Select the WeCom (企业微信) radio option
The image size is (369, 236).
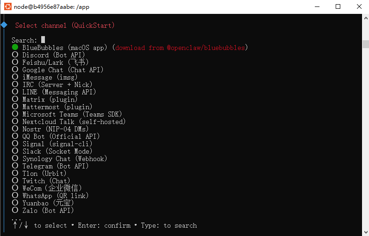pyautogui.click(x=15, y=188)
